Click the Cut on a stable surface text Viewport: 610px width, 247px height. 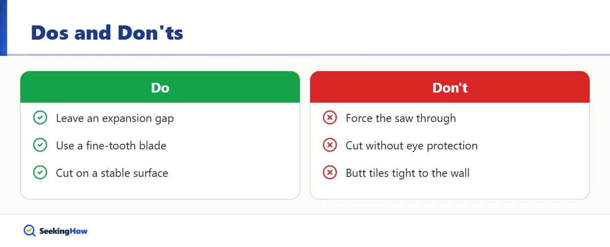point(112,173)
